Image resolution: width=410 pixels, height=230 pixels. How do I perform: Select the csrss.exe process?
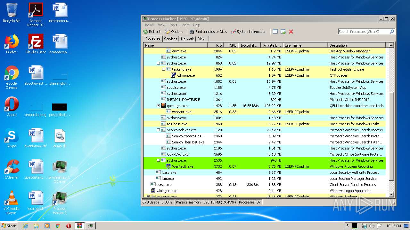click(265, 185)
